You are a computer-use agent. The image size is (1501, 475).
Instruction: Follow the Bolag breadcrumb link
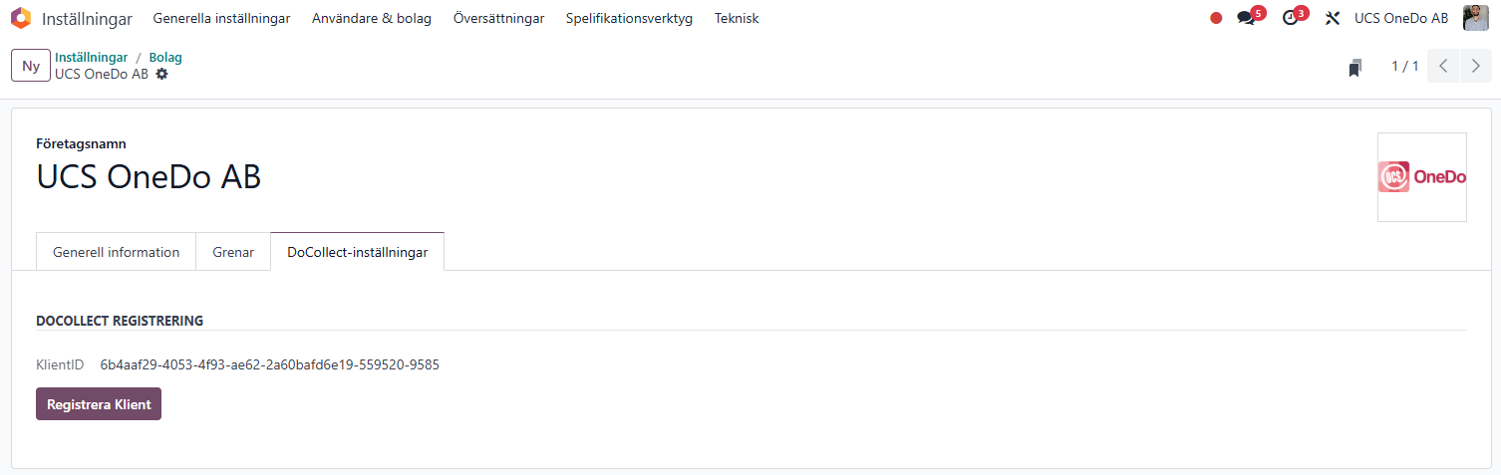click(x=165, y=57)
